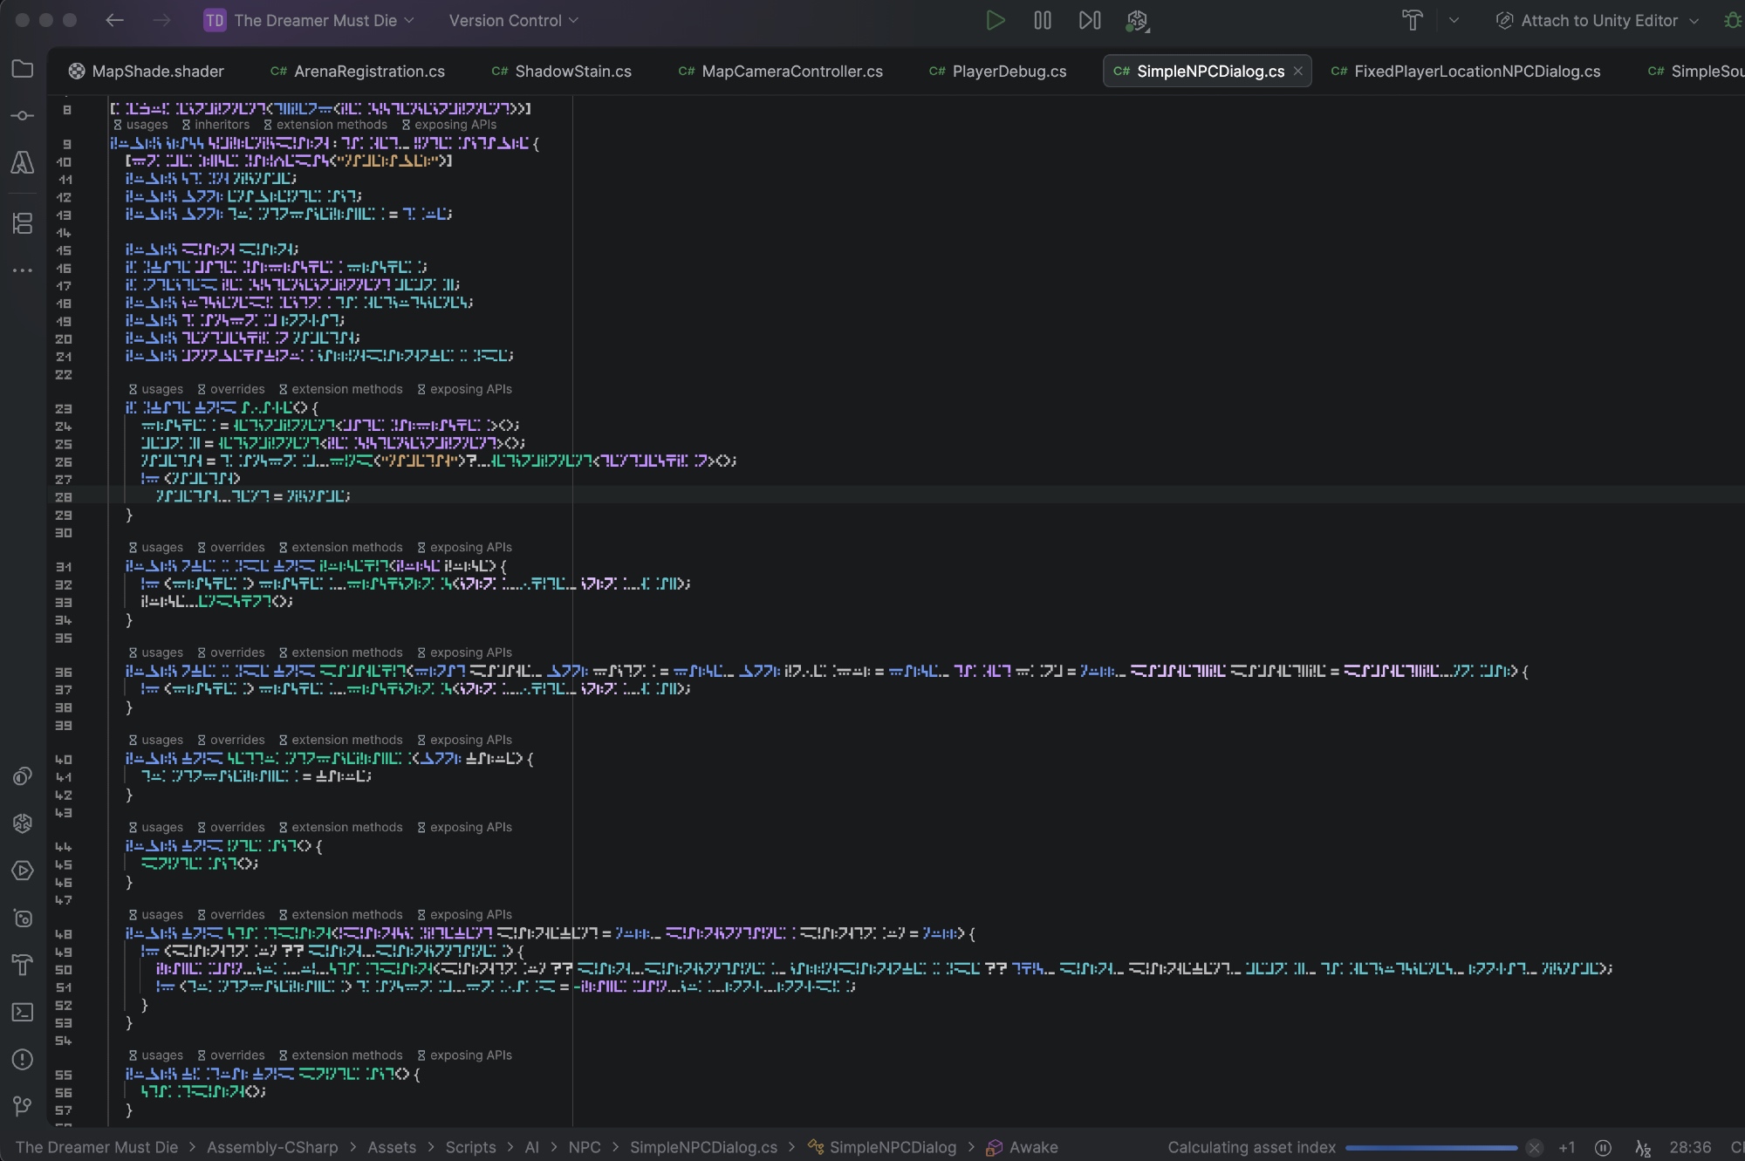1745x1161 pixels.
Task: Open the Unity tool window
Action: point(23,823)
